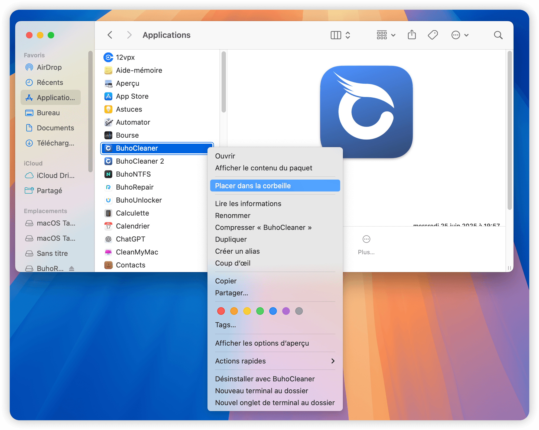Open the group-by dropdown
The image size is (539, 430).
click(x=386, y=35)
